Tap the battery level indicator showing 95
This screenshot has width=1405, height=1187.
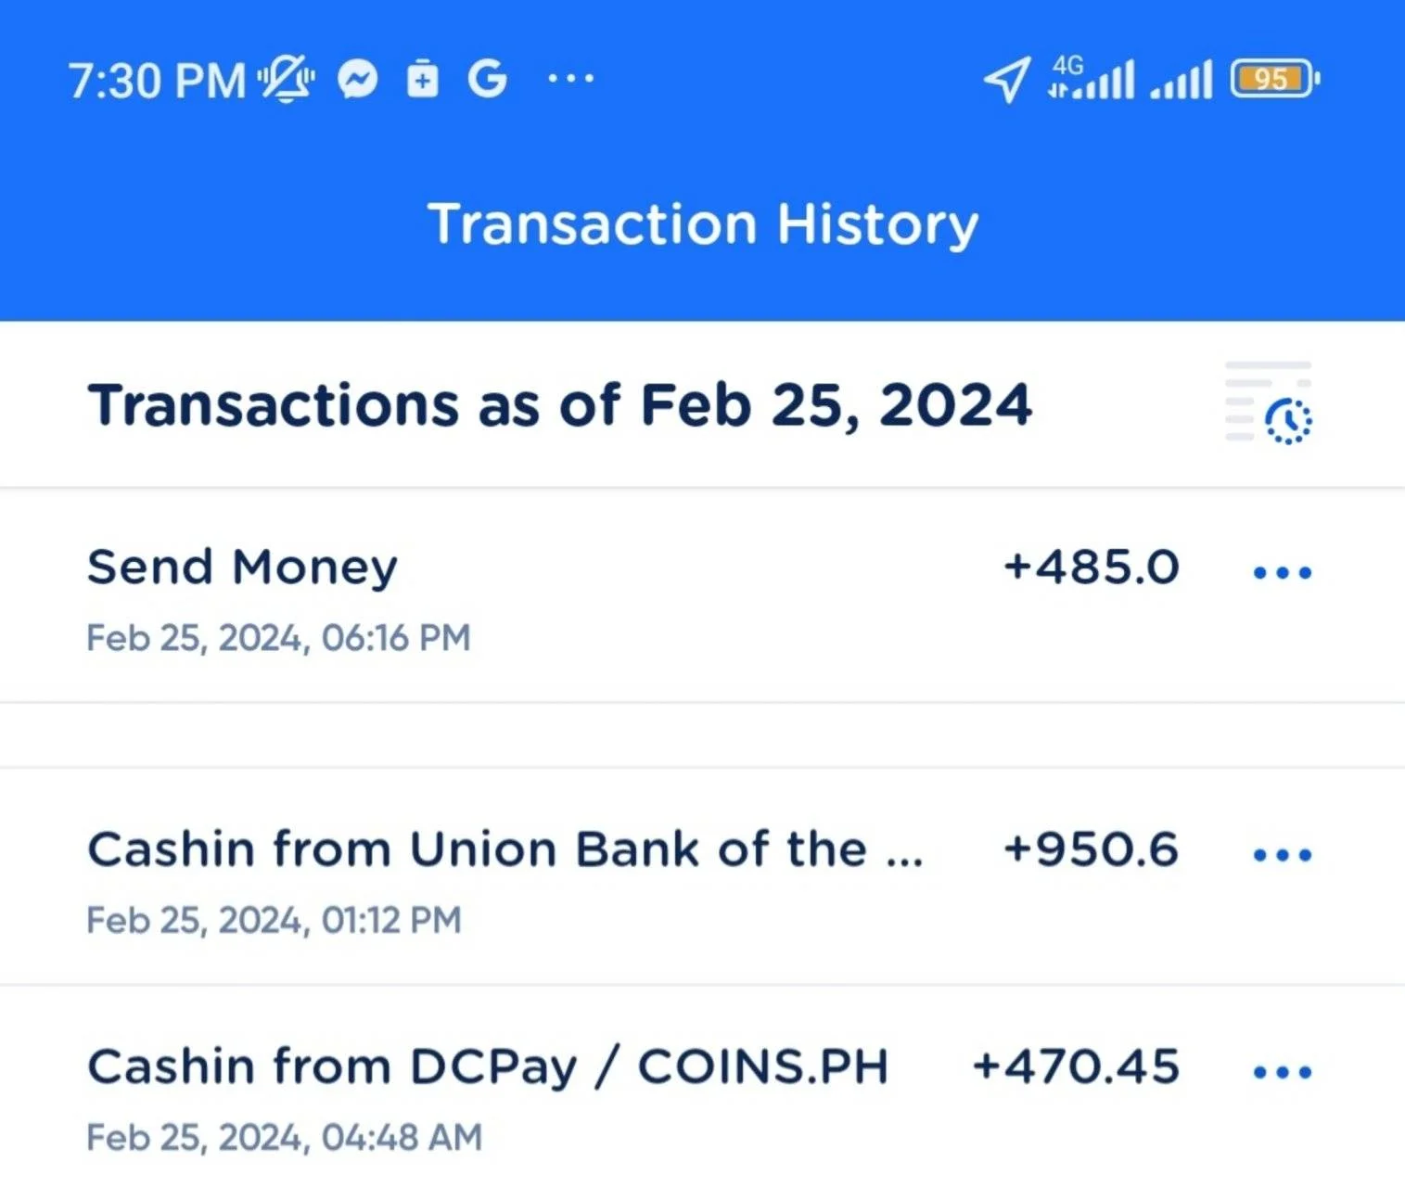pos(1275,79)
